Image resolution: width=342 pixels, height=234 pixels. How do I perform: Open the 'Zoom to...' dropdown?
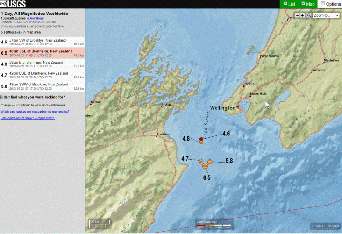[326, 15]
